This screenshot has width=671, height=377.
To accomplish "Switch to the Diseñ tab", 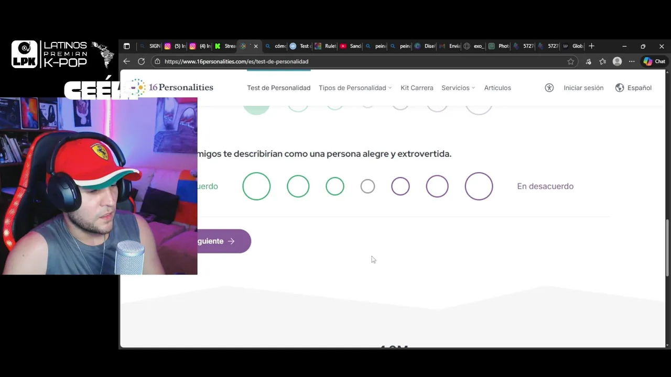I will coord(425,46).
